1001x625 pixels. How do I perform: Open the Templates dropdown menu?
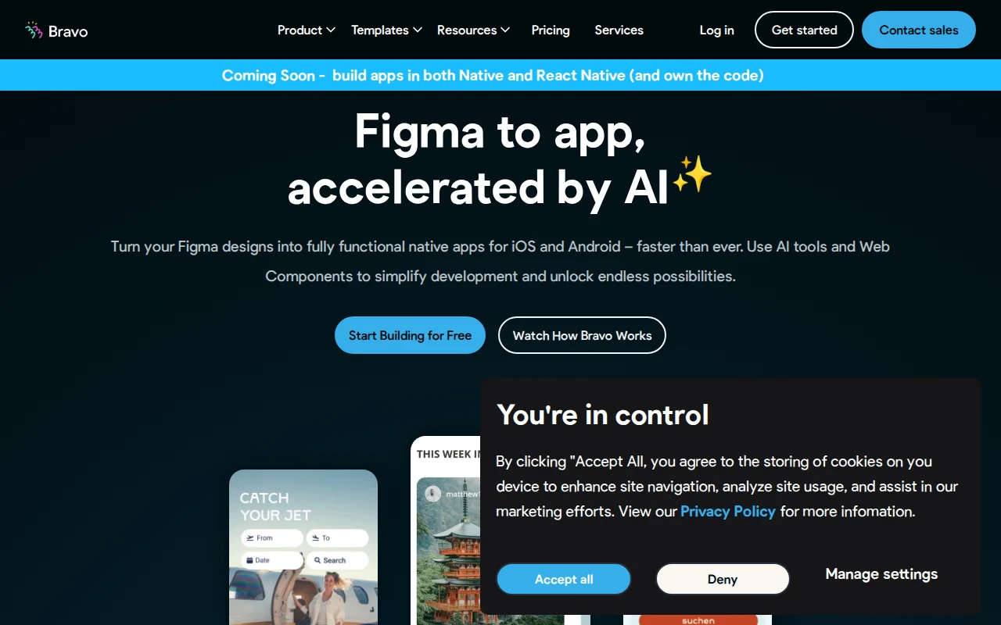[386, 30]
